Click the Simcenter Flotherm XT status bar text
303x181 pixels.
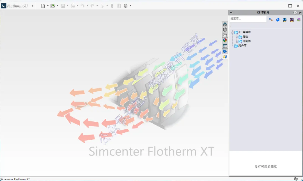(x=15, y=179)
